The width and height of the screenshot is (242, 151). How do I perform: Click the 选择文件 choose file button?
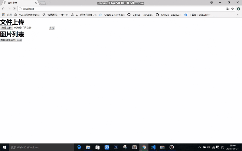(6, 28)
